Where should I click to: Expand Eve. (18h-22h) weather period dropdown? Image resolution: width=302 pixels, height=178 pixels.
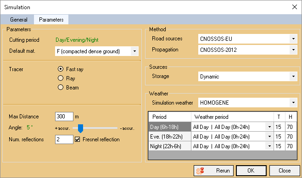click(269, 136)
